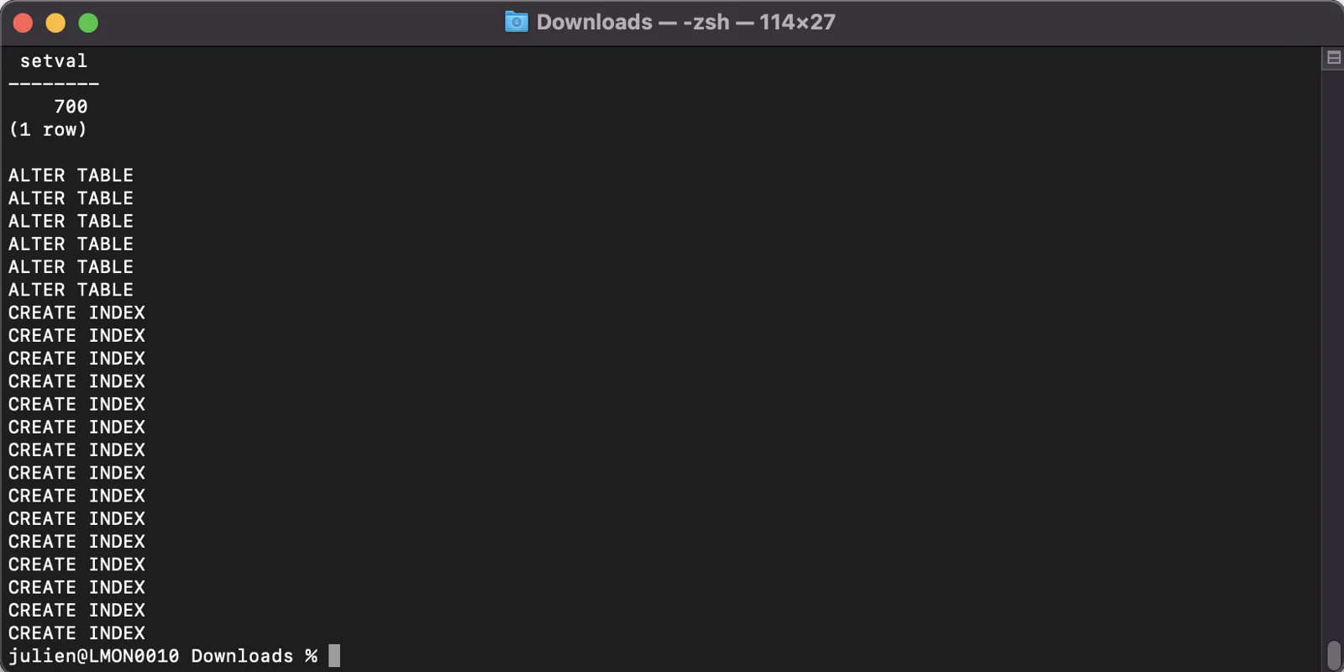
Task: Click the window title 'Downloads — -zsh — 114×27'
Action: click(685, 22)
